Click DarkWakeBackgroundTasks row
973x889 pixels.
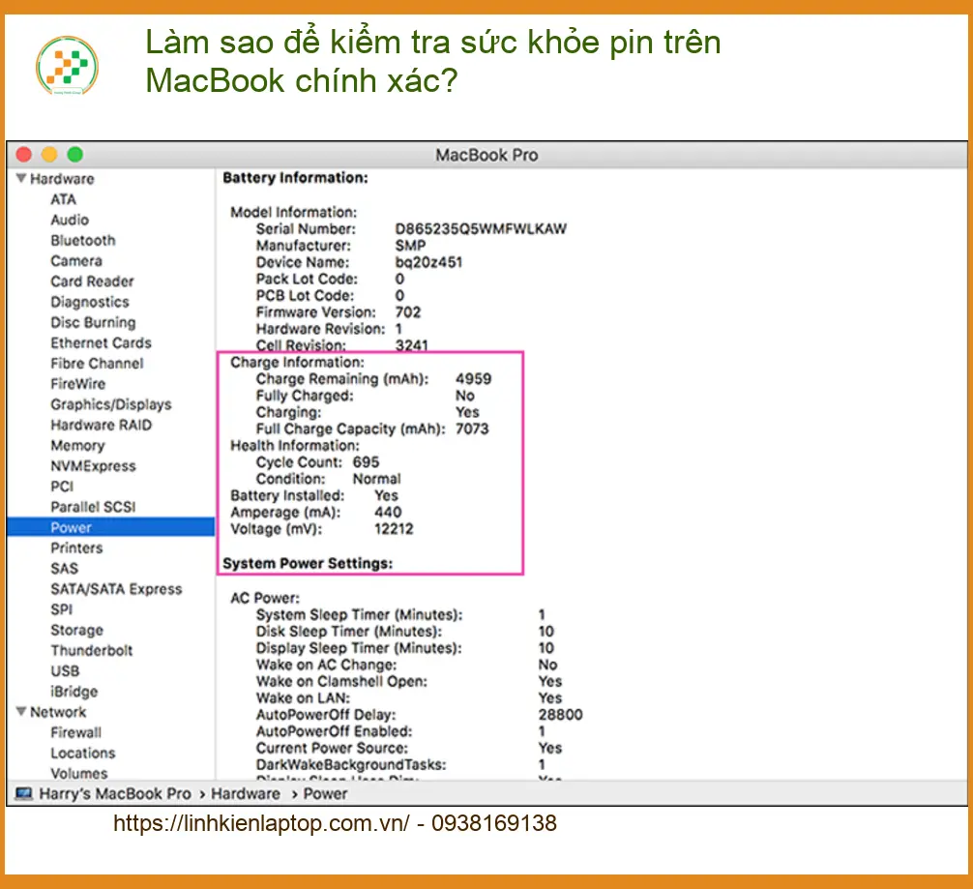pos(401,765)
